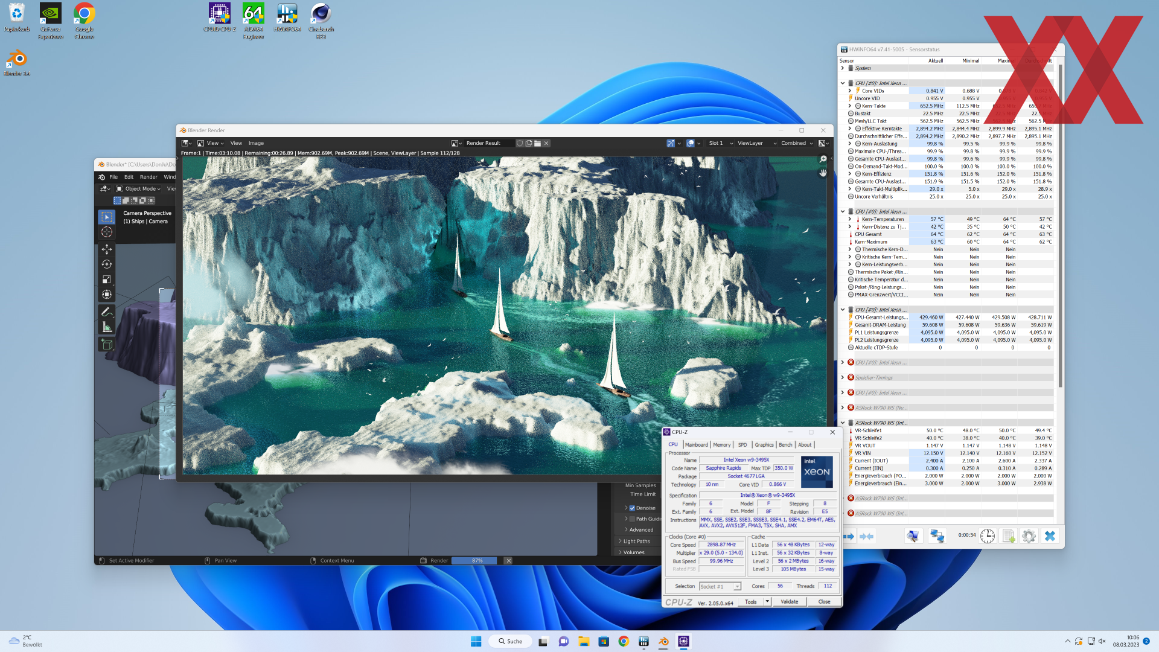Screen dimensions: 1159x652
Task: Open the CPU-Z Socket #1 selection dropdown
Action: 720,586
